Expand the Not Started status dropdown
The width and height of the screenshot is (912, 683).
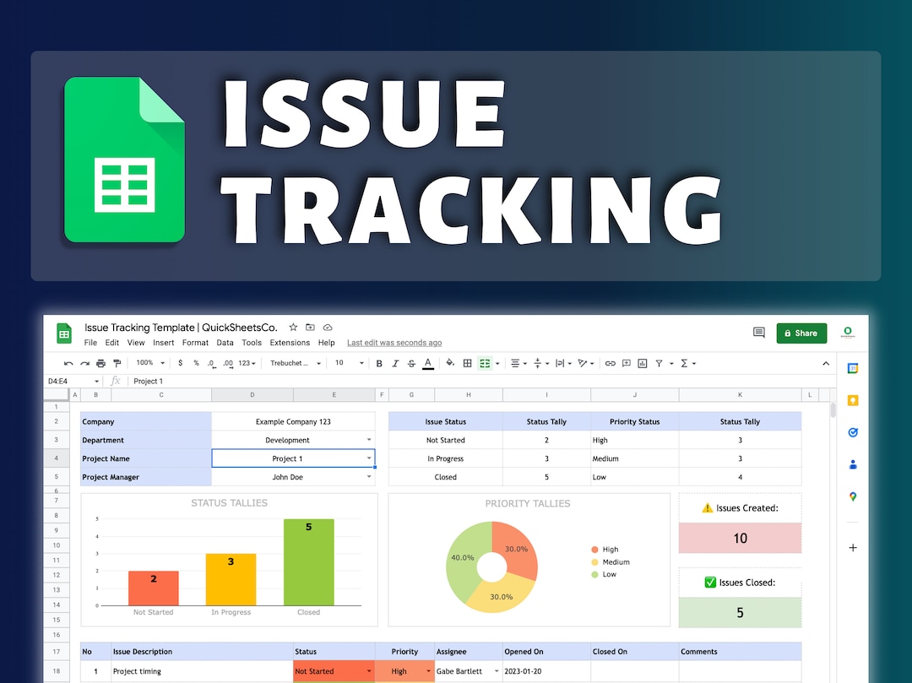pyautogui.click(x=369, y=670)
